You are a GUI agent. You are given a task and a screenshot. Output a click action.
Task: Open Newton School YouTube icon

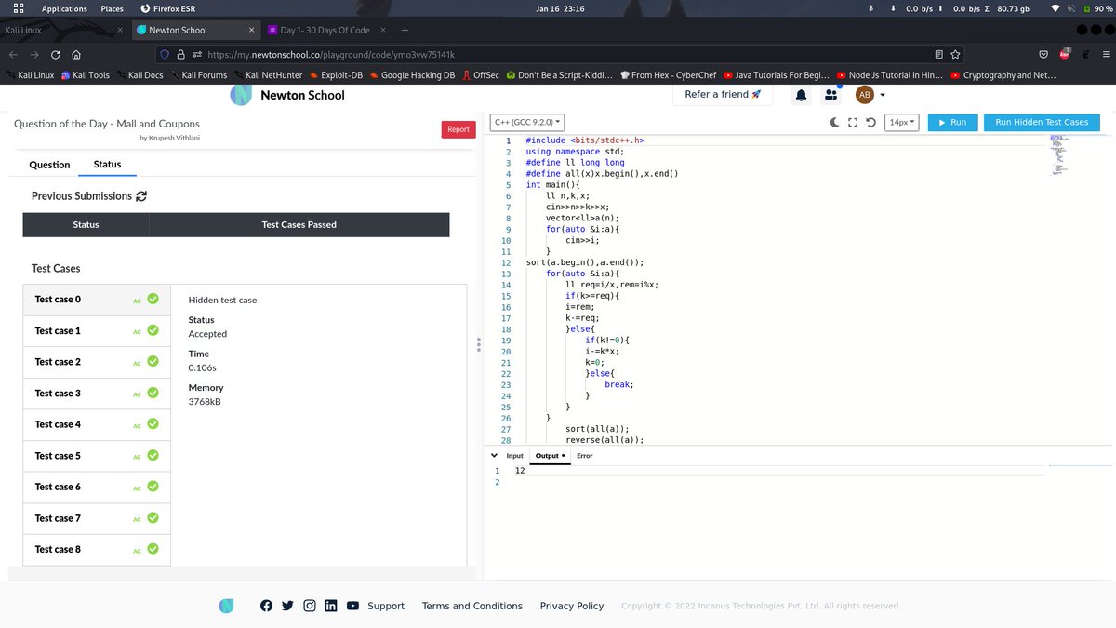[x=352, y=606]
